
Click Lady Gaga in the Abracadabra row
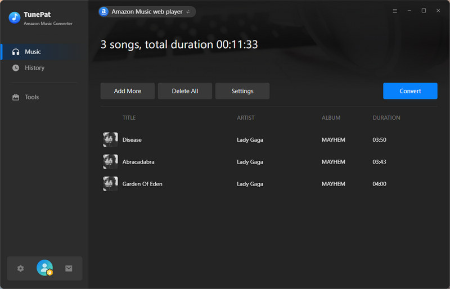tap(250, 162)
